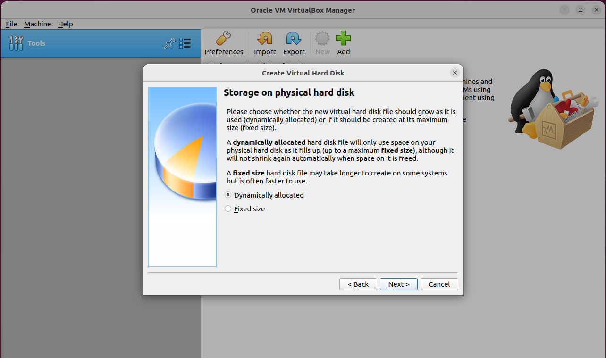Open the Tools list menu icon
The image size is (606, 358).
tap(185, 43)
